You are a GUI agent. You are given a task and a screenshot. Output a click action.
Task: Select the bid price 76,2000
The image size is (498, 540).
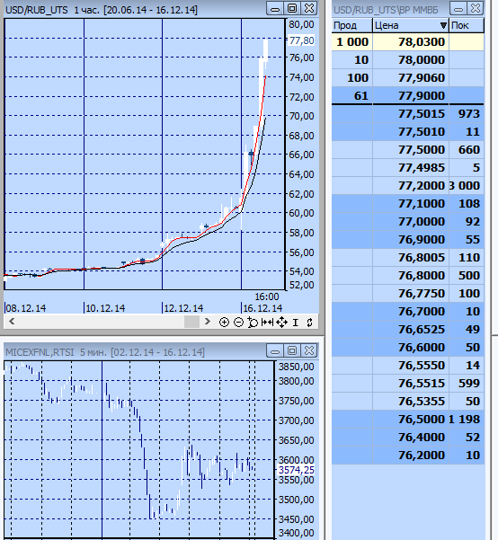pos(422,455)
